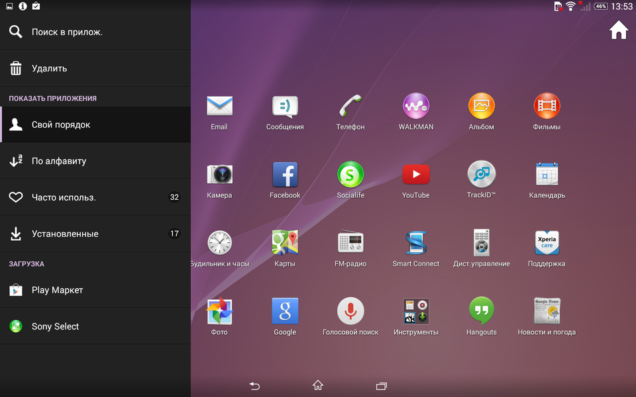
Task: Tap the Play Store bag notification icon
Action: click(x=36, y=6)
